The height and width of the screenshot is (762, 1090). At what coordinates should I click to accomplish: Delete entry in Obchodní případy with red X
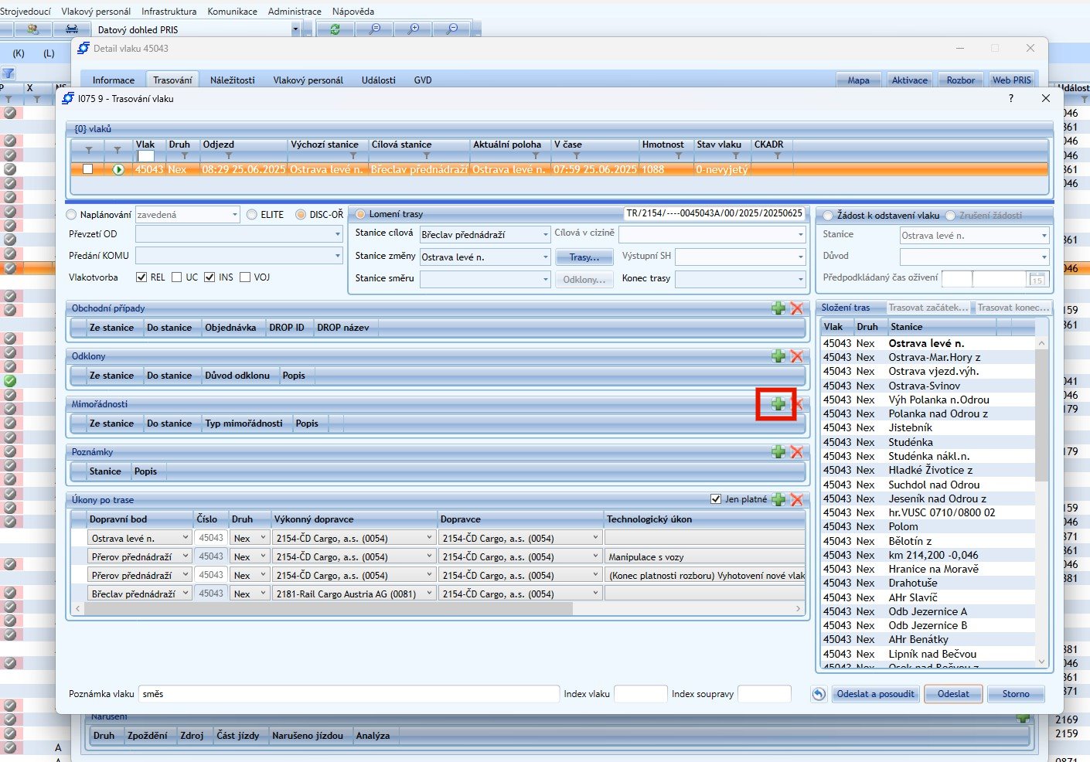(x=796, y=308)
